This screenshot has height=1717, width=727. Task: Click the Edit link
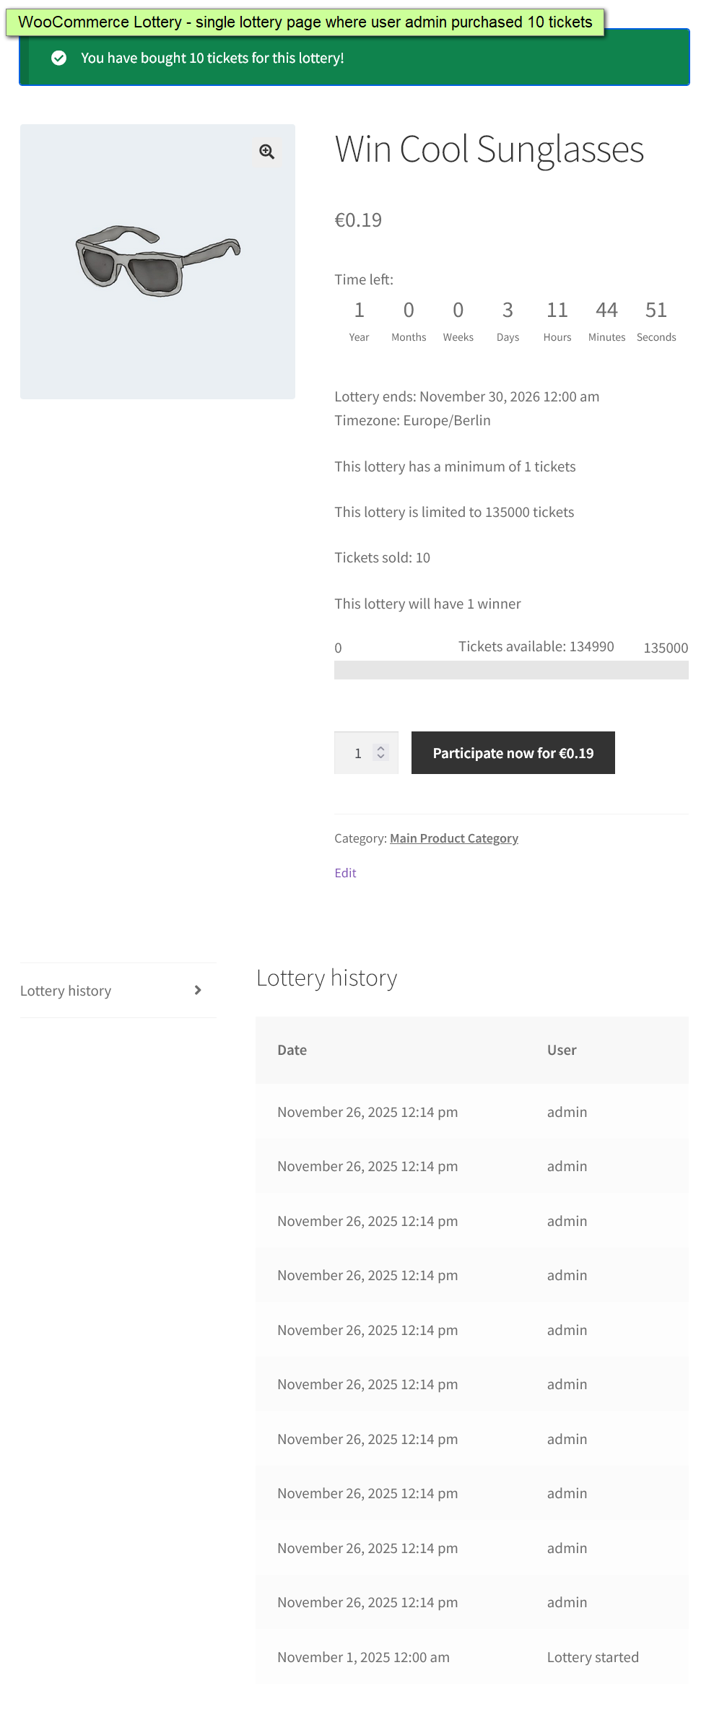point(345,873)
